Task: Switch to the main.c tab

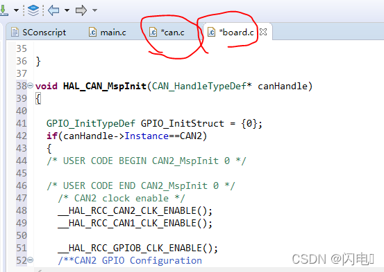Action: pos(108,33)
